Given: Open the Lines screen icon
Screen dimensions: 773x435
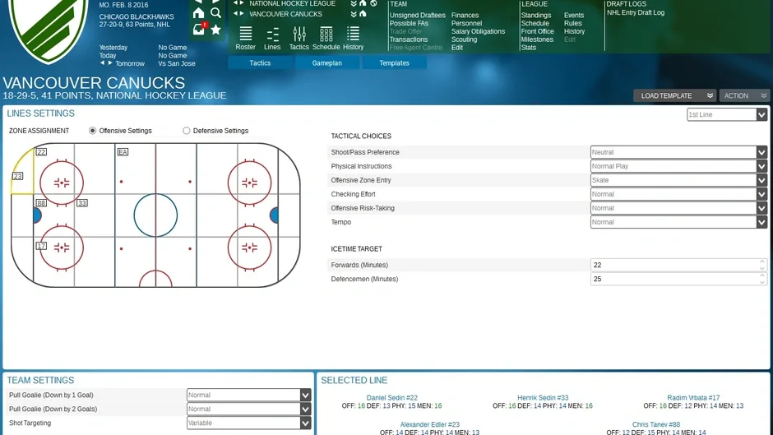Looking at the screenshot, I should coord(272,39).
